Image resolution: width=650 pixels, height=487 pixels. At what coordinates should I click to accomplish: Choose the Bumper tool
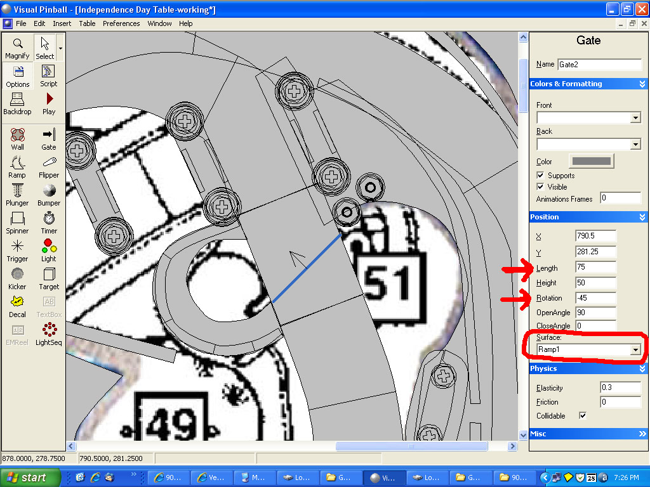[49, 195]
